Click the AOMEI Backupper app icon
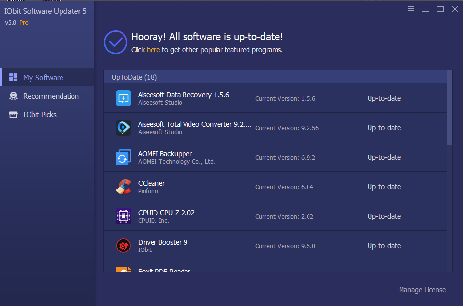The image size is (463, 306). (x=123, y=157)
